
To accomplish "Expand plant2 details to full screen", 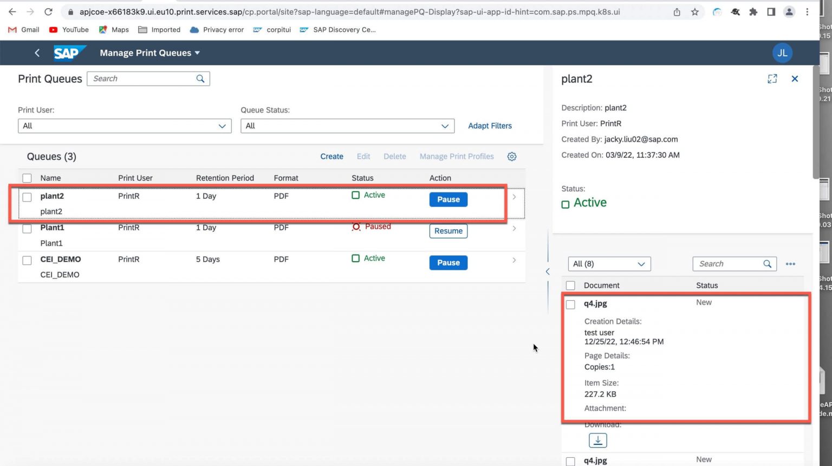I will pyautogui.click(x=772, y=79).
